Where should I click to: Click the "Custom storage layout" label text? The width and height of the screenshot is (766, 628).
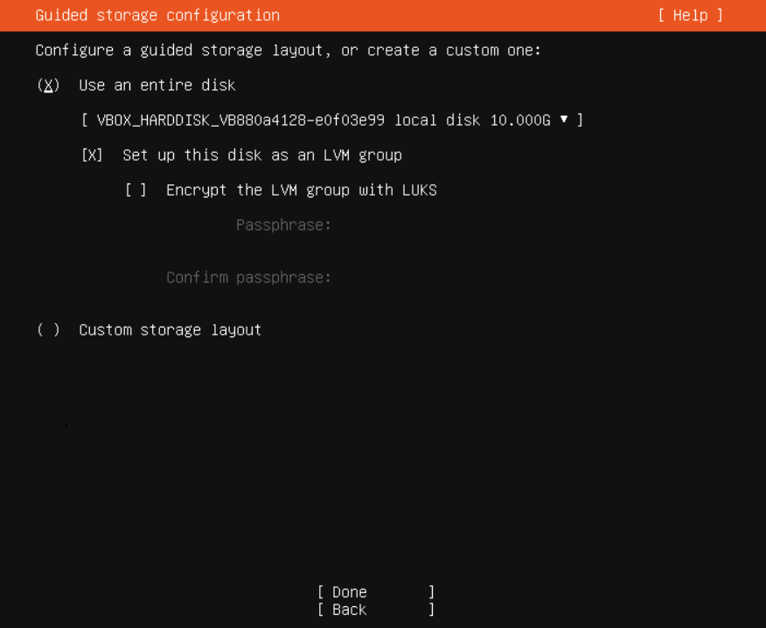(x=171, y=330)
